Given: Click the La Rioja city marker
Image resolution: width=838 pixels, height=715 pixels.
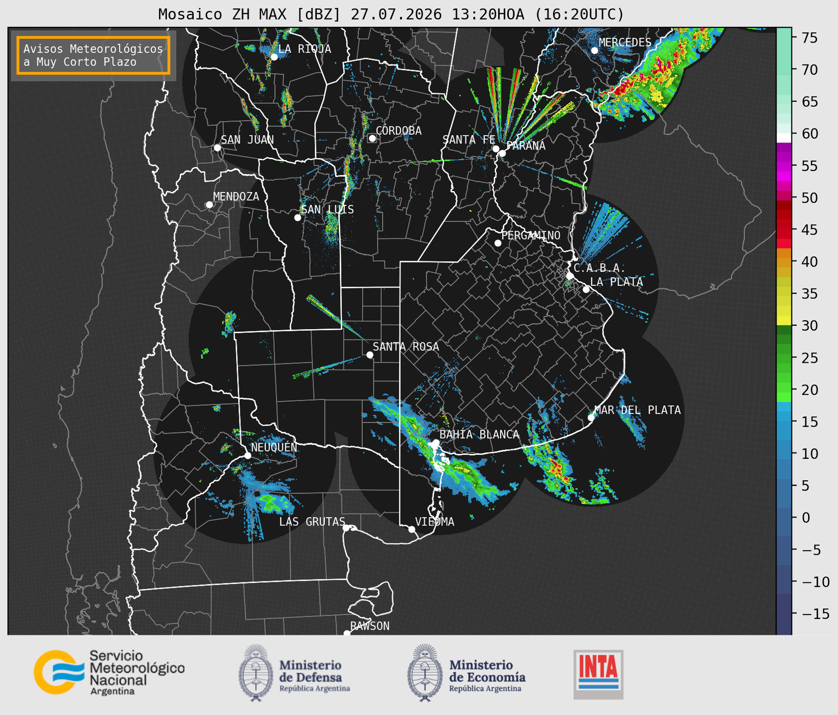Looking at the screenshot, I should click(274, 57).
